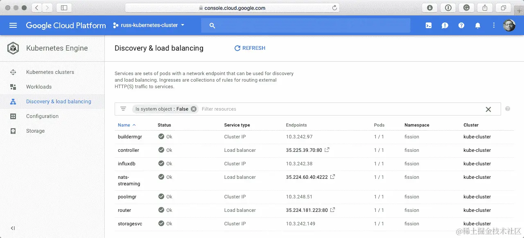Activate Cloud Shell from the top bar

point(429,25)
